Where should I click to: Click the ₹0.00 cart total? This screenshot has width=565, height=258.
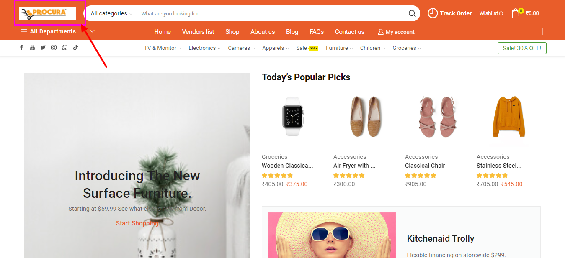(x=532, y=13)
